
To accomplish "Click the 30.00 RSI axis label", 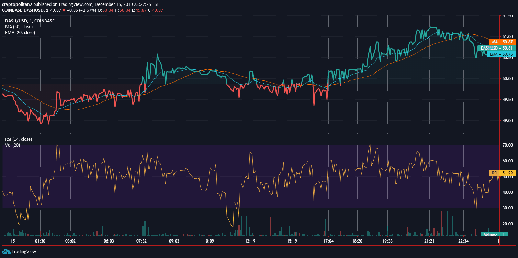I will point(508,208).
